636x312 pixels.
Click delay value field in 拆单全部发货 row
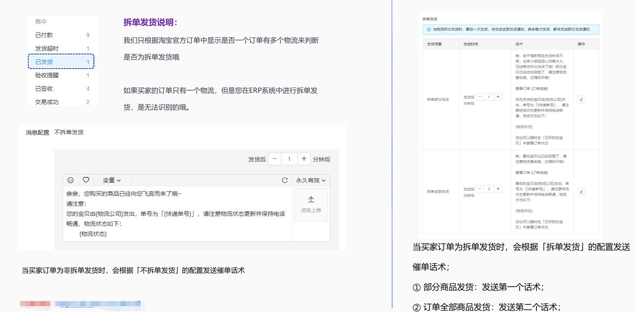[489, 189]
